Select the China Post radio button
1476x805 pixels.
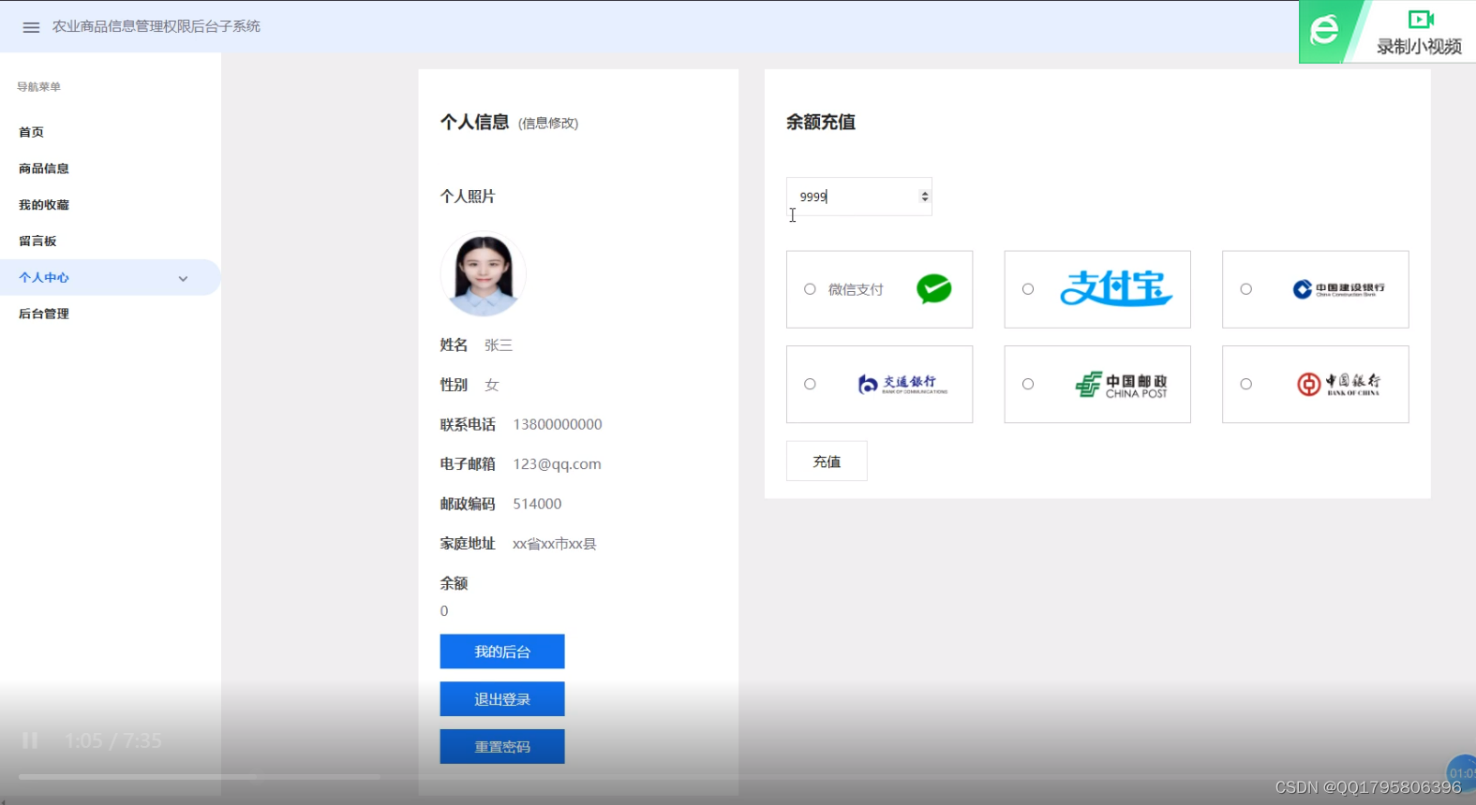1028,384
